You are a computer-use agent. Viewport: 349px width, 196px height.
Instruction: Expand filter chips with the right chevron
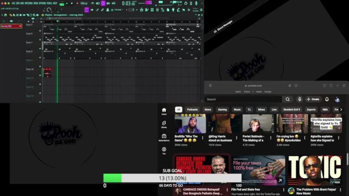(x=341, y=109)
